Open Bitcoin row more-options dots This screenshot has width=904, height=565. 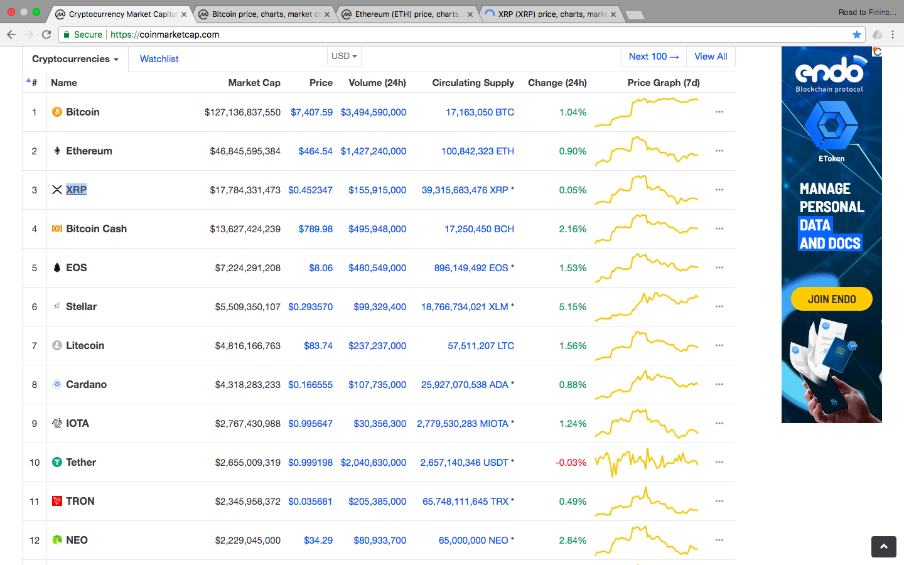point(719,112)
